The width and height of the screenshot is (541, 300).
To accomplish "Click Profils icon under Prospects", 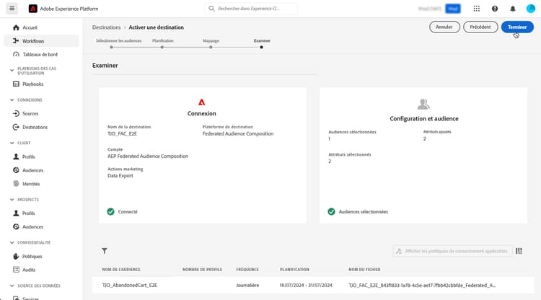I will pos(16,213).
